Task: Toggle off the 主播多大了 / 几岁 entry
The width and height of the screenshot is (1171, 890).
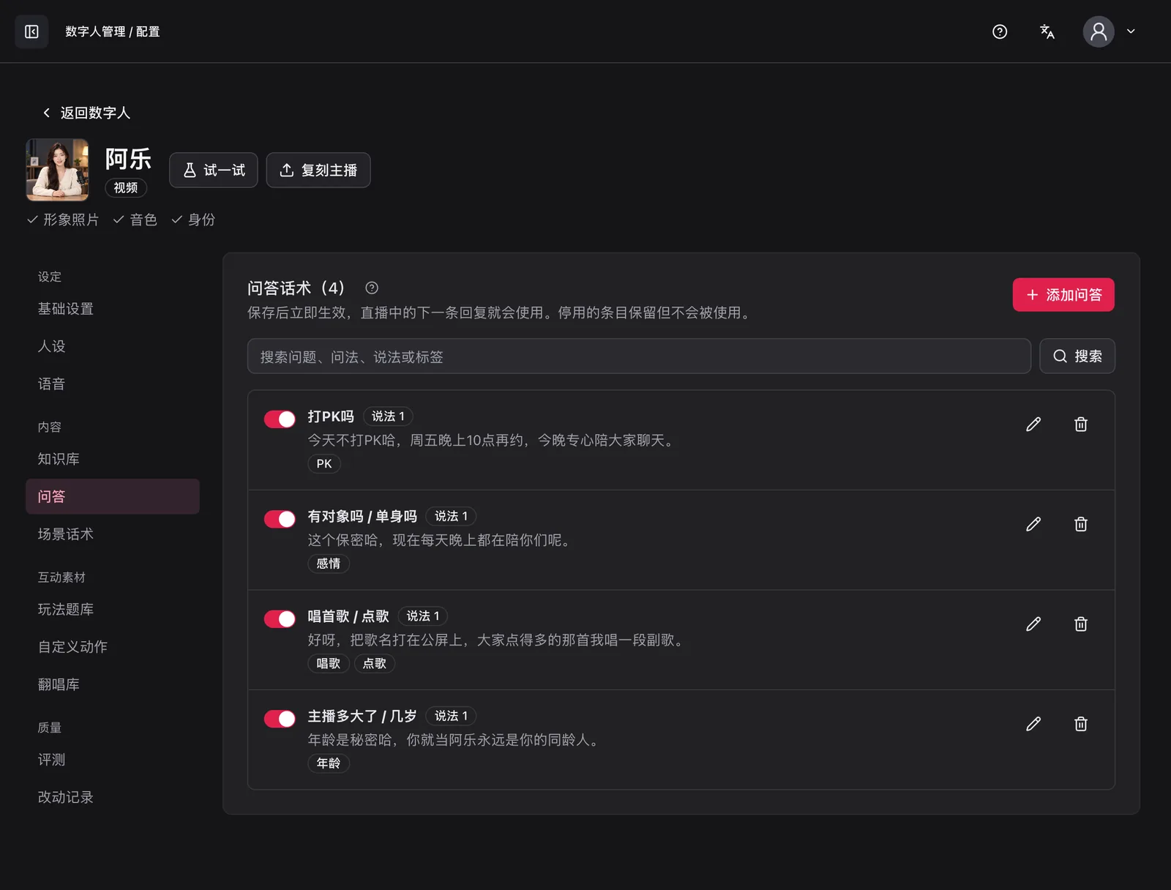Action: click(280, 719)
